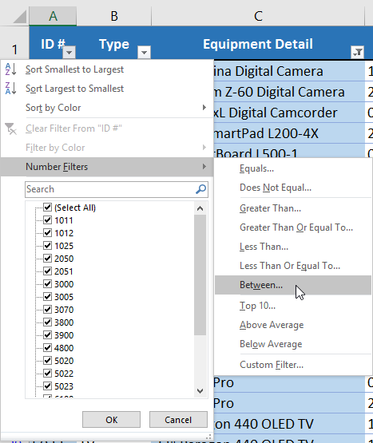Click the select-all triangle at sheet corner
The height and width of the screenshot is (443, 373).
click(20, 17)
